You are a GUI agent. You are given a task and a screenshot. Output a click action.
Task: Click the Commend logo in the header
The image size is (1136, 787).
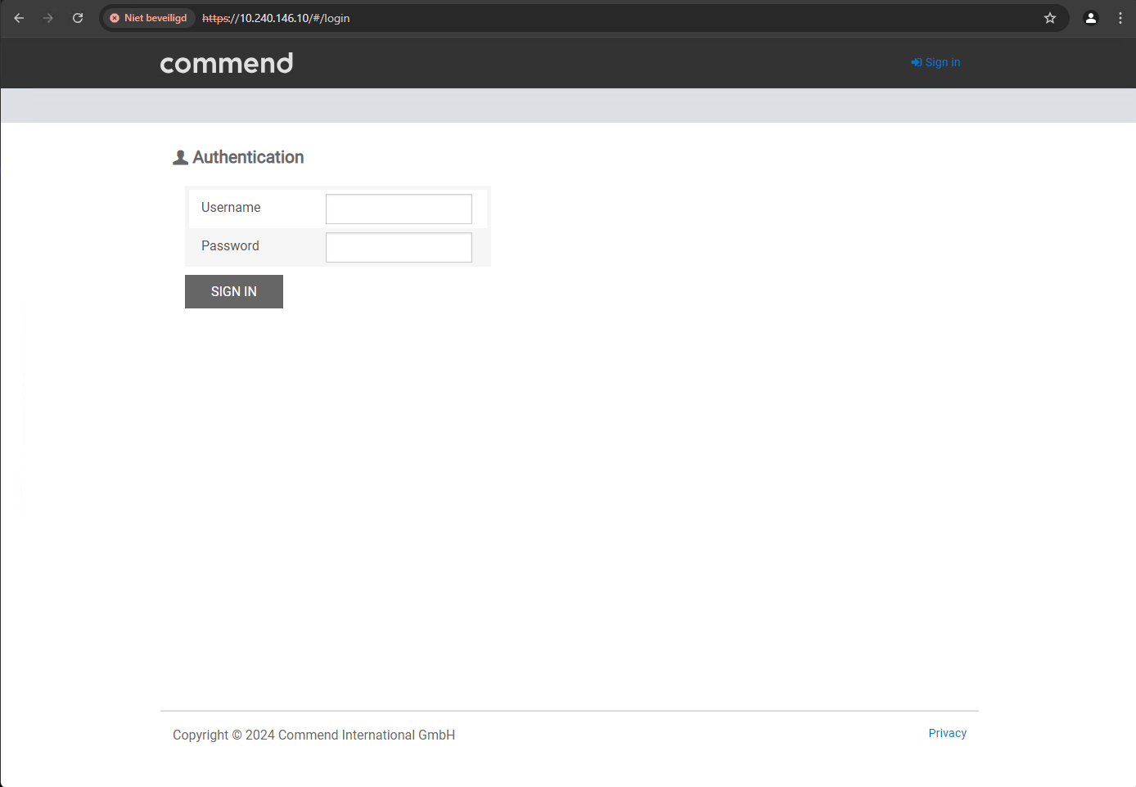point(227,63)
